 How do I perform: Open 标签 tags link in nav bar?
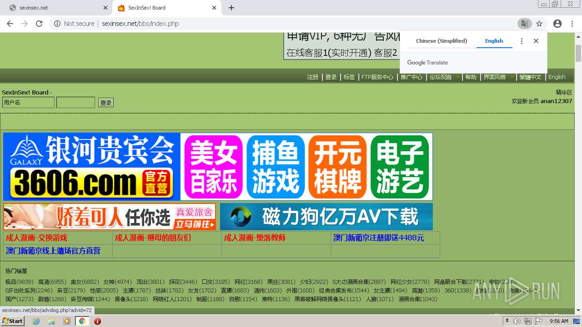coord(349,77)
